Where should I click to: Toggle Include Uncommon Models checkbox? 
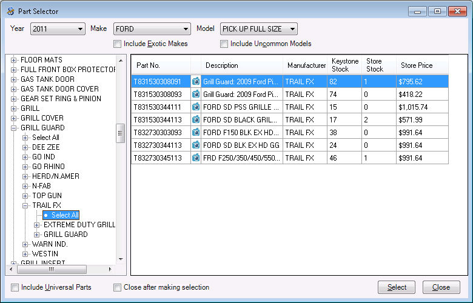coord(224,44)
